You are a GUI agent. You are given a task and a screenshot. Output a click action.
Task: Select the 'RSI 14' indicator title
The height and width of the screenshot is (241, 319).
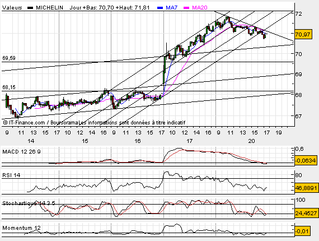click(x=11, y=175)
